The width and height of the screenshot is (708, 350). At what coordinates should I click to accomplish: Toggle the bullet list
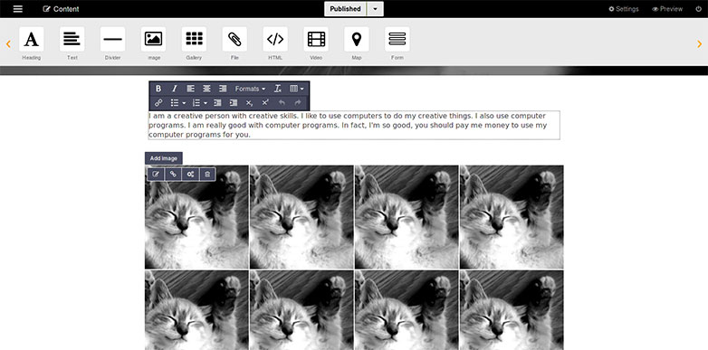click(175, 103)
